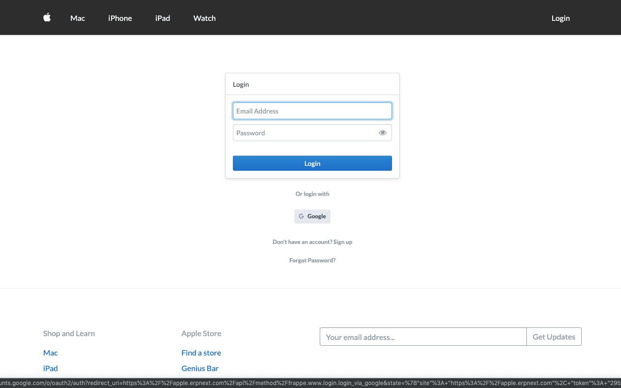
Task: Toggle password visibility eye icon
Action: 382,133
